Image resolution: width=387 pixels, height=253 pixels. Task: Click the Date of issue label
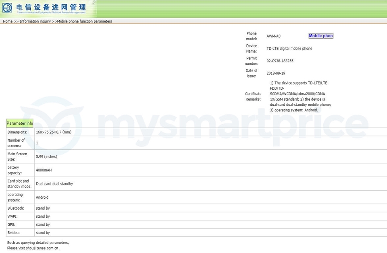click(x=252, y=73)
